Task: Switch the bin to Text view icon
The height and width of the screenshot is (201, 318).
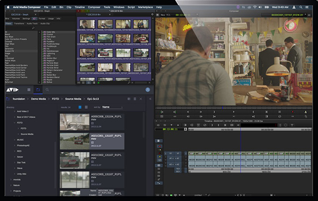Action: click(83, 83)
